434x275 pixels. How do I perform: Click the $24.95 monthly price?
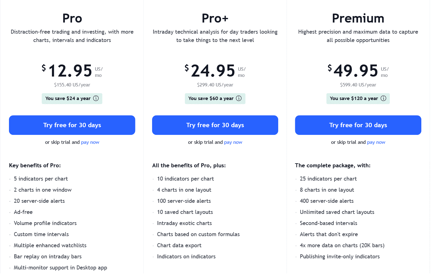click(x=213, y=71)
